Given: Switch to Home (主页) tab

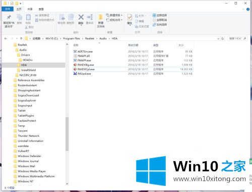Looking at the screenshot, I should click(19, 9).
